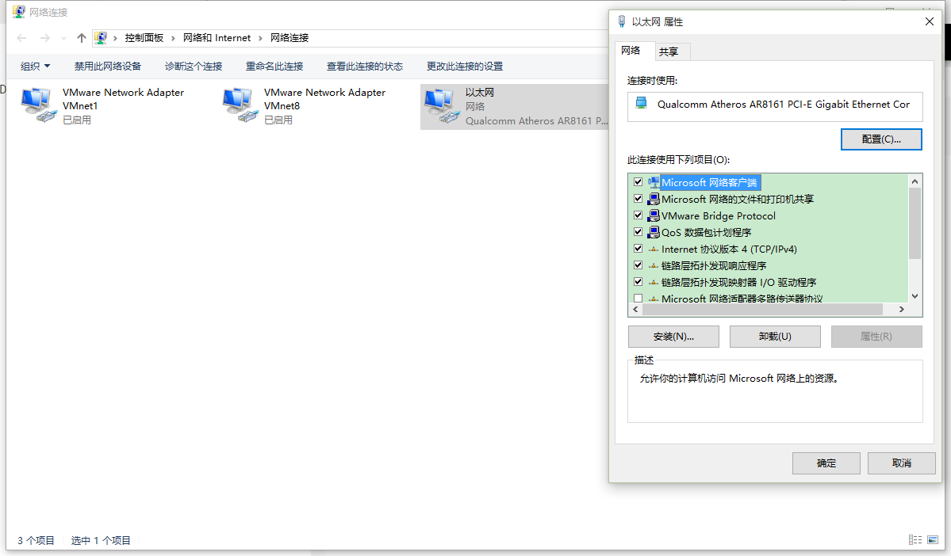Uncheck VMware Bridge Protocol checkbox
This screenshot has width=951, height=556.
pos(638,215)
